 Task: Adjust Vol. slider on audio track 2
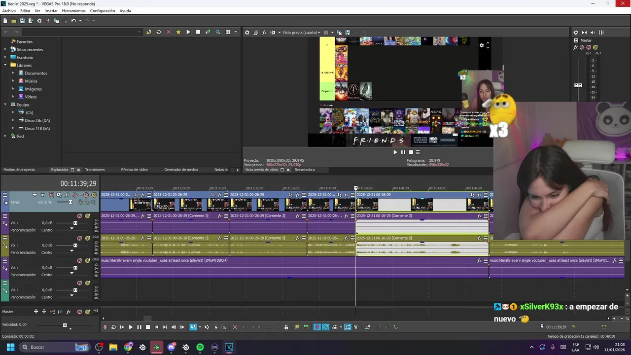point(75,223)
